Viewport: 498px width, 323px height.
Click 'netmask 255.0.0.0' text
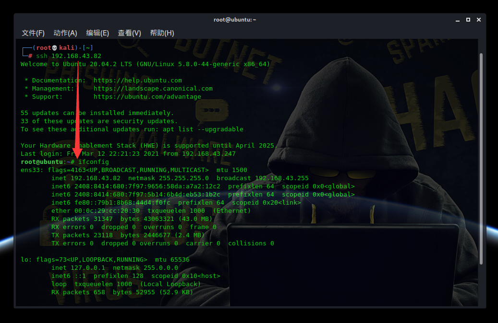click(x=145, y=268)
